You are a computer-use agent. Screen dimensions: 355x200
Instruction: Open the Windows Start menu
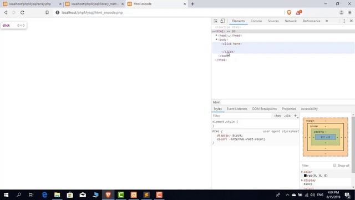6,195
